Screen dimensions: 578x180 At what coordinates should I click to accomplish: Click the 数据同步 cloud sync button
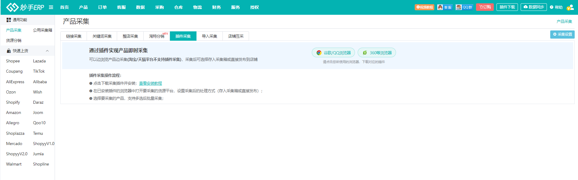click(x=534, y=7)
